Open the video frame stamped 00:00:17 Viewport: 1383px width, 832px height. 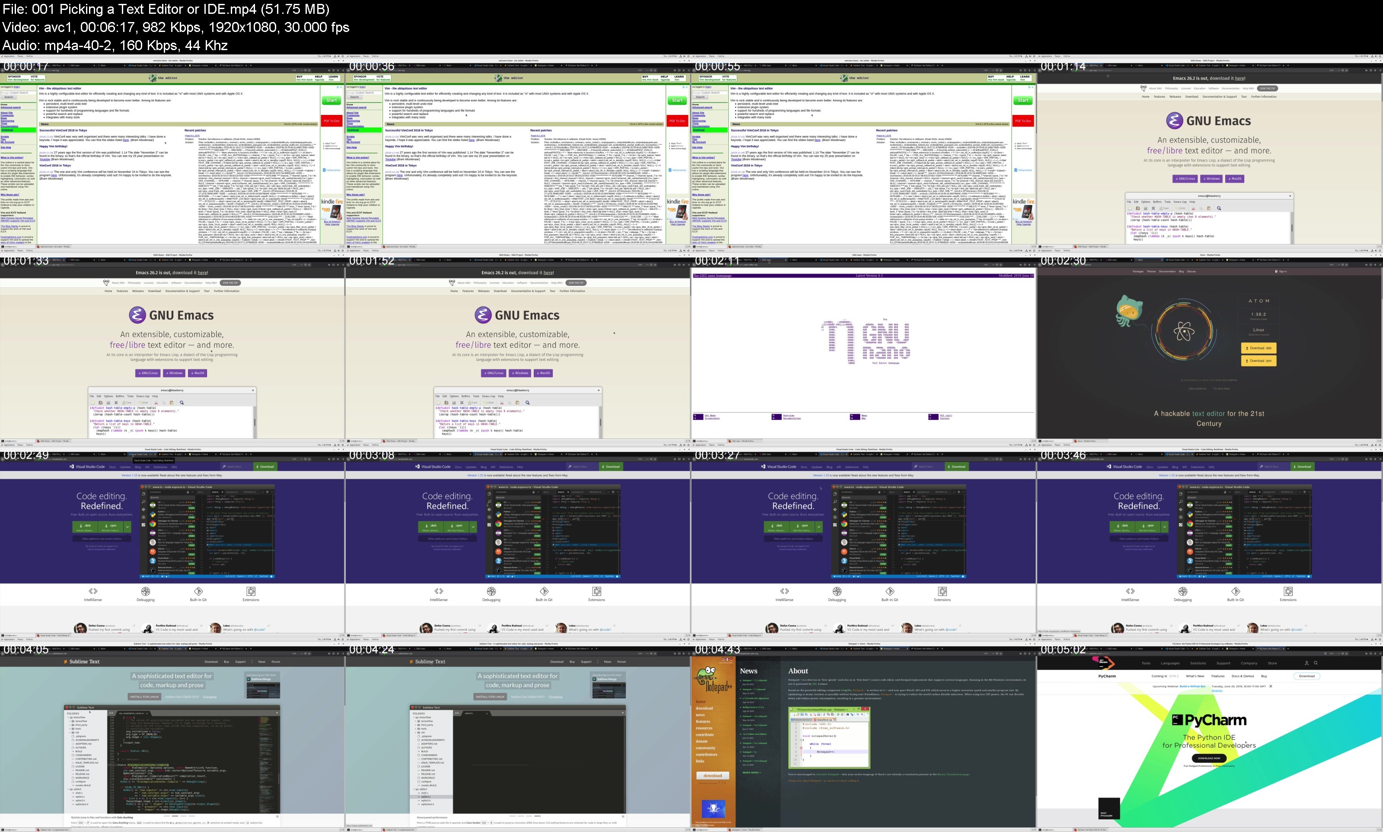[x=172, y=151]
